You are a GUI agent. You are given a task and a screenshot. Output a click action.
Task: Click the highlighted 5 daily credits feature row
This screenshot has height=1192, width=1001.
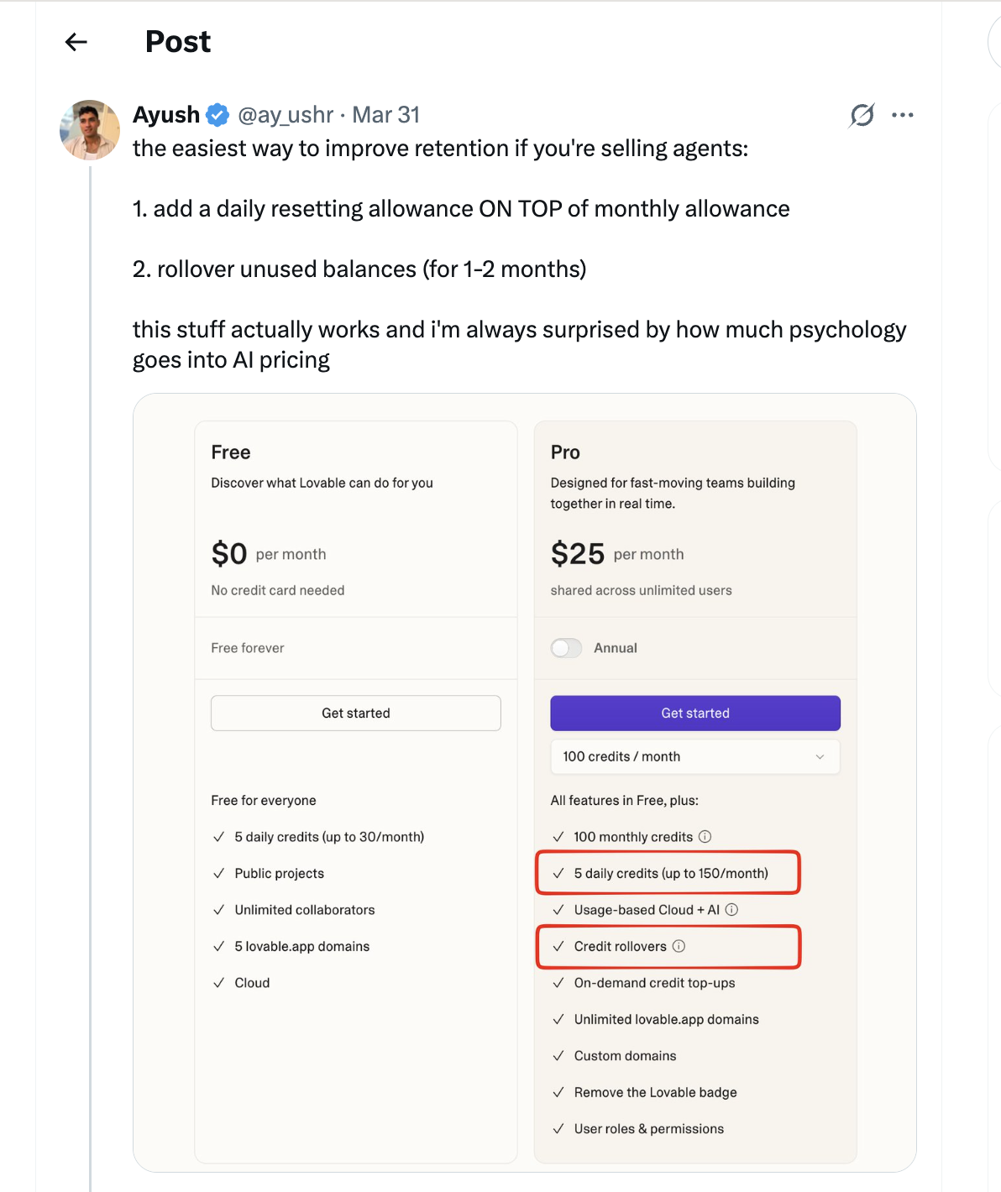[x=668, y=873]
